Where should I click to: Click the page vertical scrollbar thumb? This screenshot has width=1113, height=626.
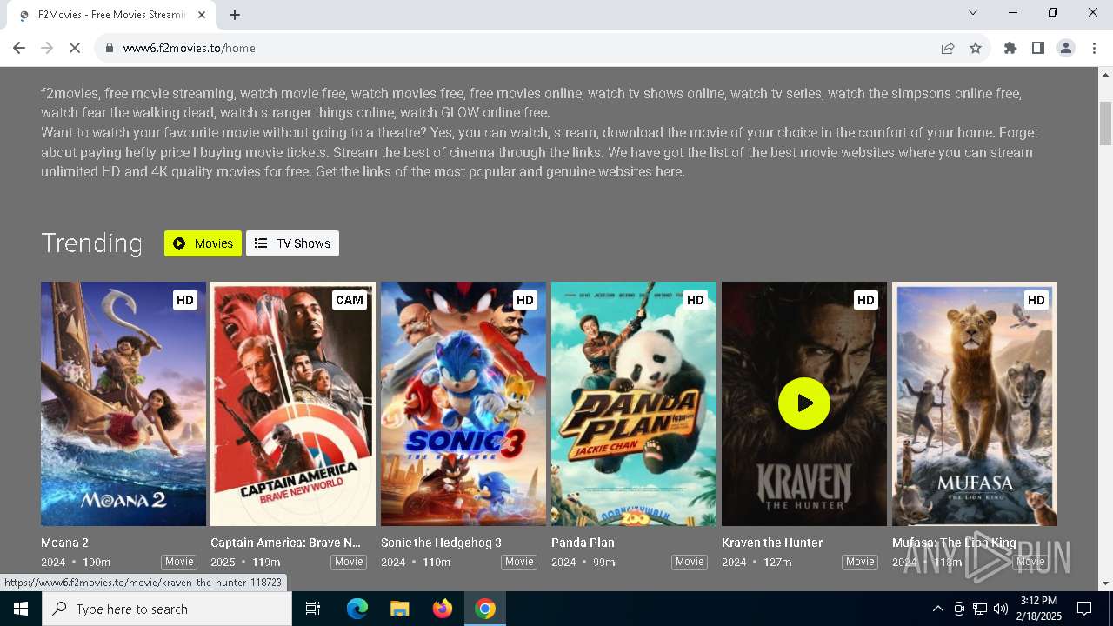point(1105,123)
